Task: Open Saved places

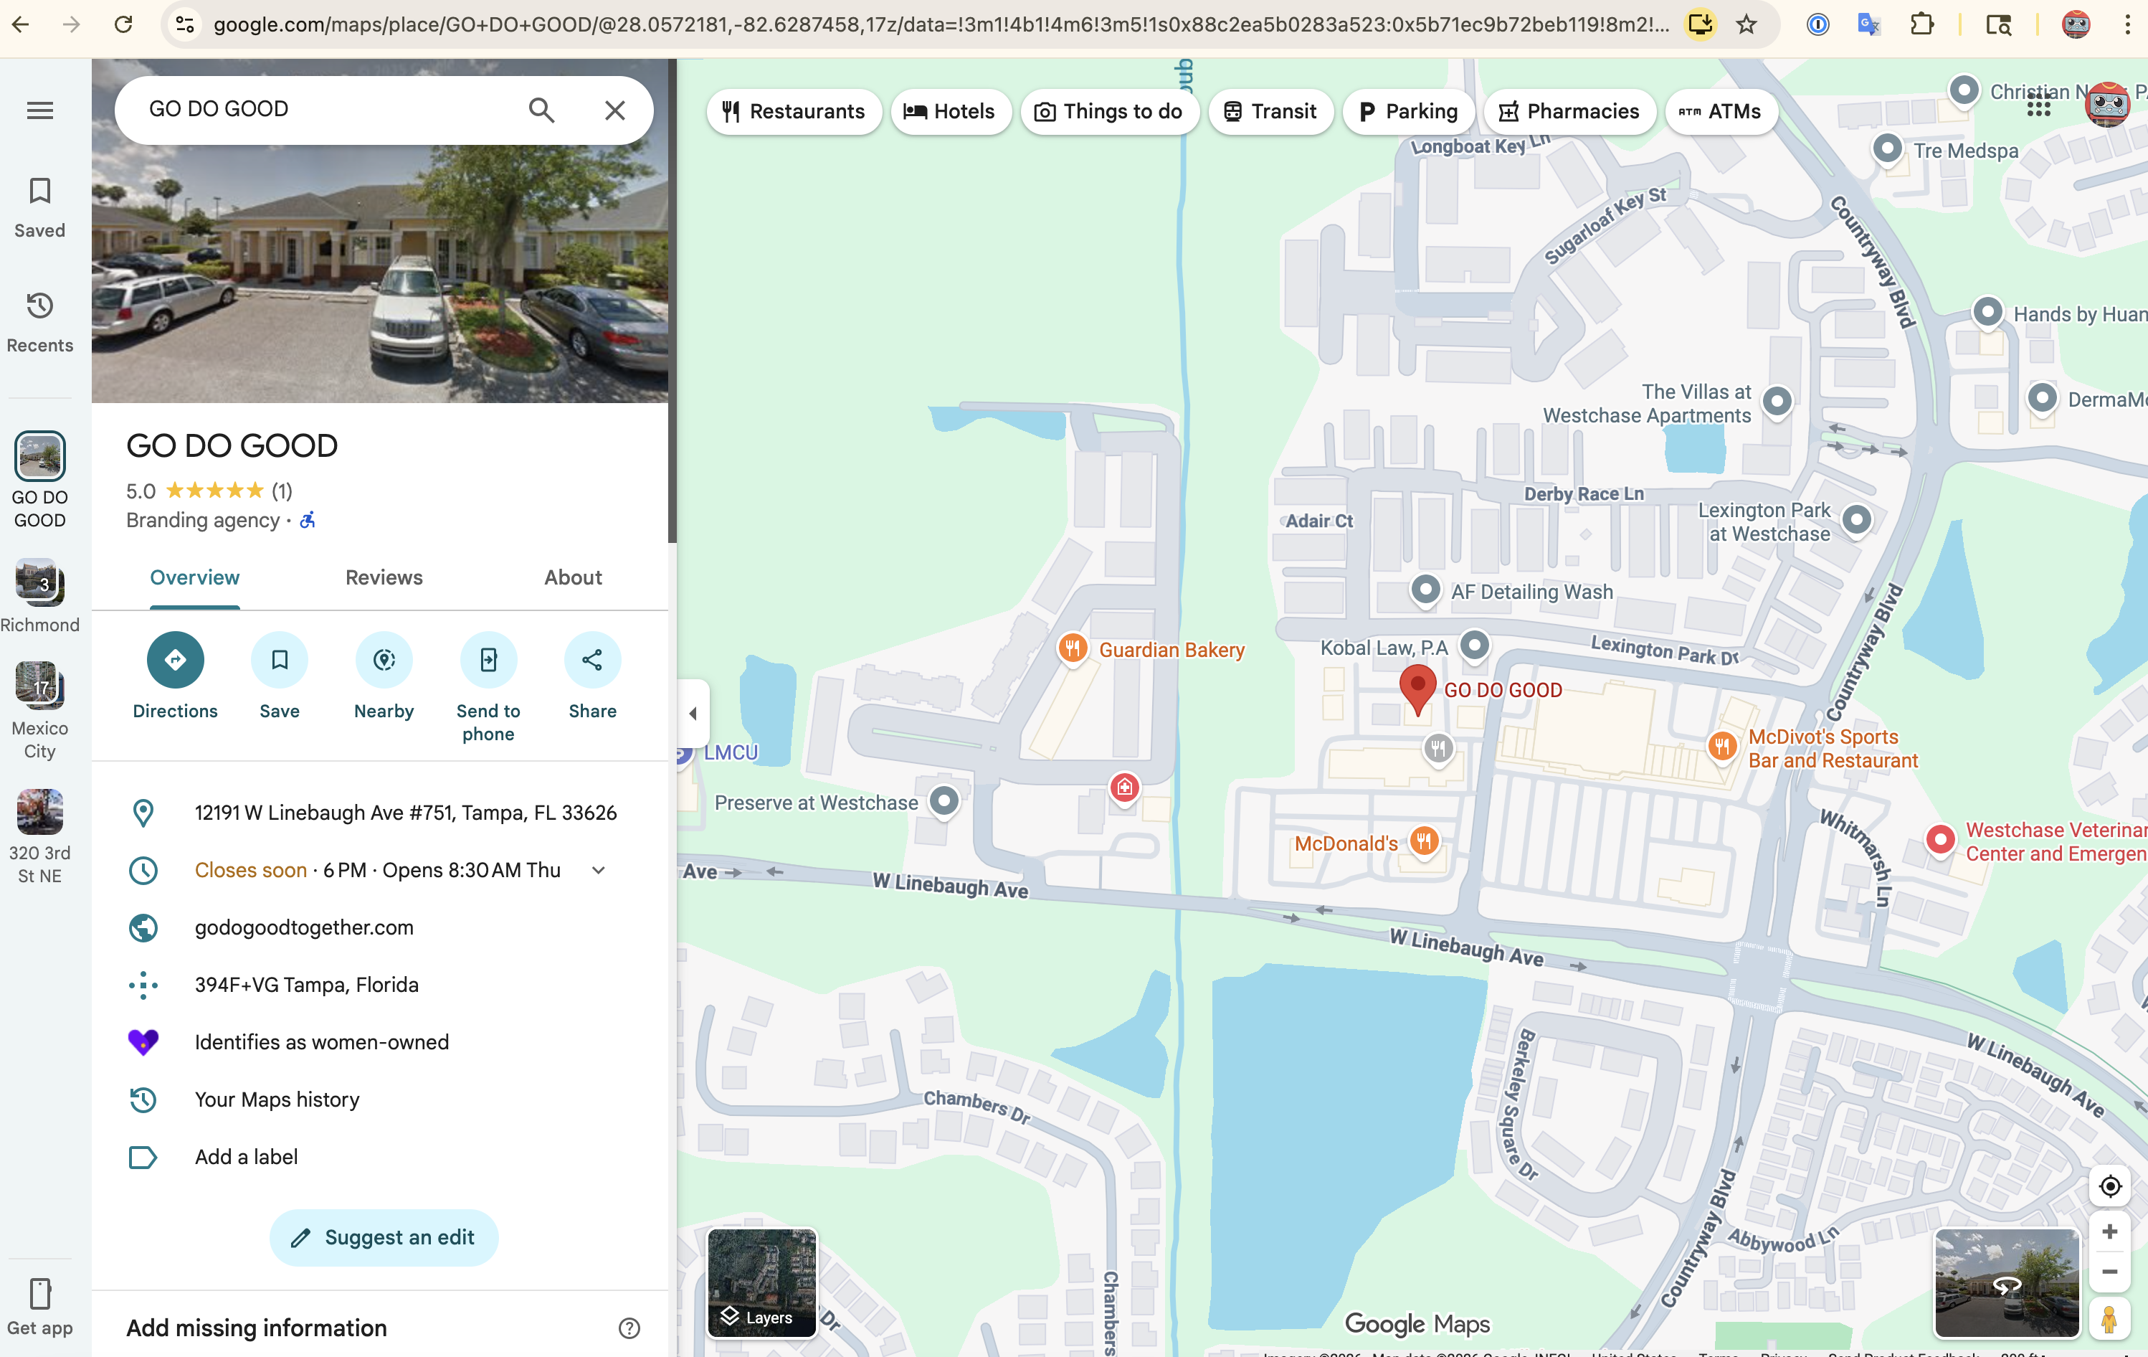Action: (39, 208)
